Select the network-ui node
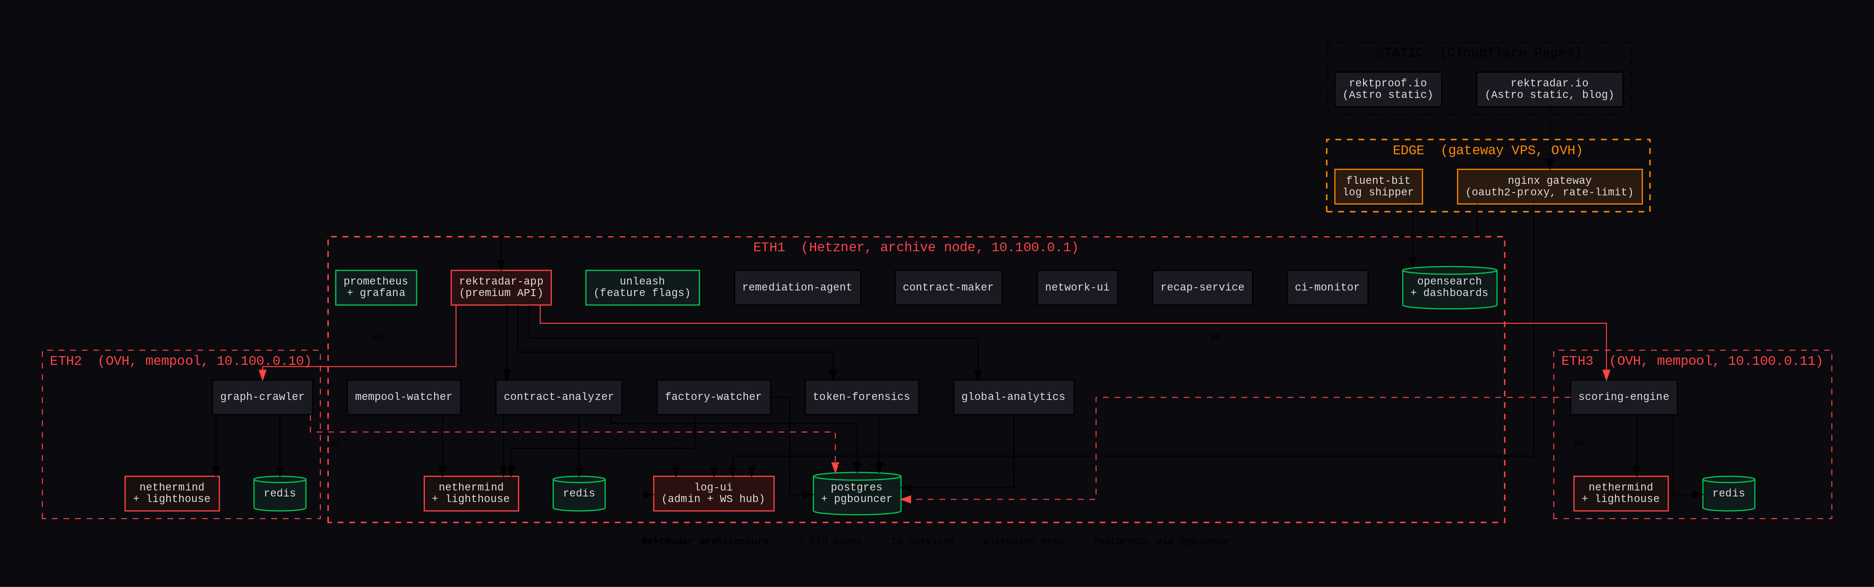 [x=1076, y=287]
